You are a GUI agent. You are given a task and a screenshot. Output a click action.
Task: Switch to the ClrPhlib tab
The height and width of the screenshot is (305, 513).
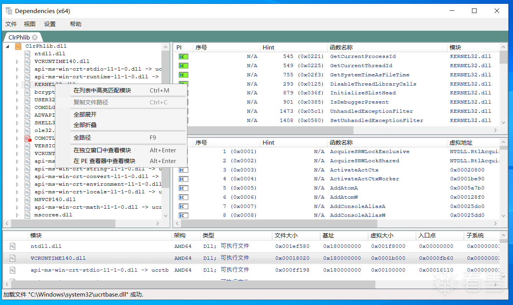pyautogui.click(x=19, y=37)
